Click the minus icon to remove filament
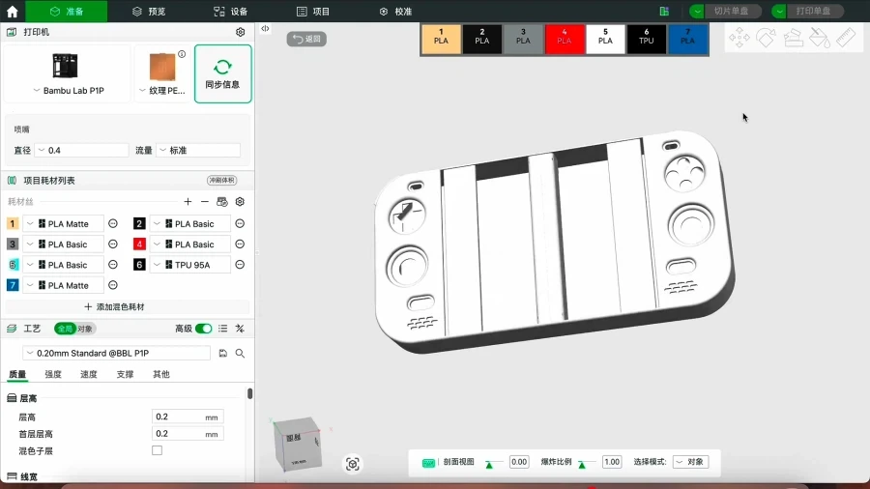870x489 pixels. [x=205, y=202]
